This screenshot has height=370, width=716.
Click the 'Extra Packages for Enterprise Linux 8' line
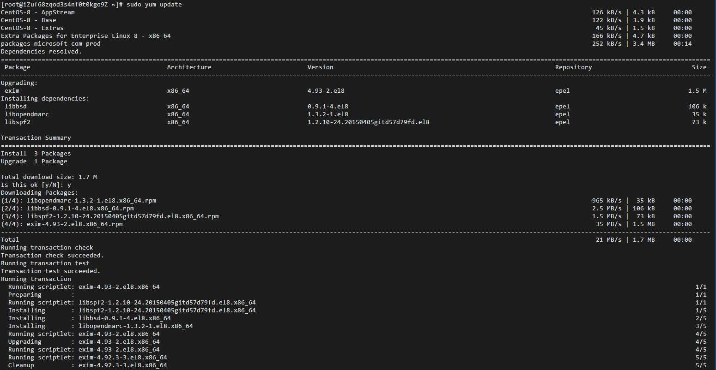coord(346,36)
